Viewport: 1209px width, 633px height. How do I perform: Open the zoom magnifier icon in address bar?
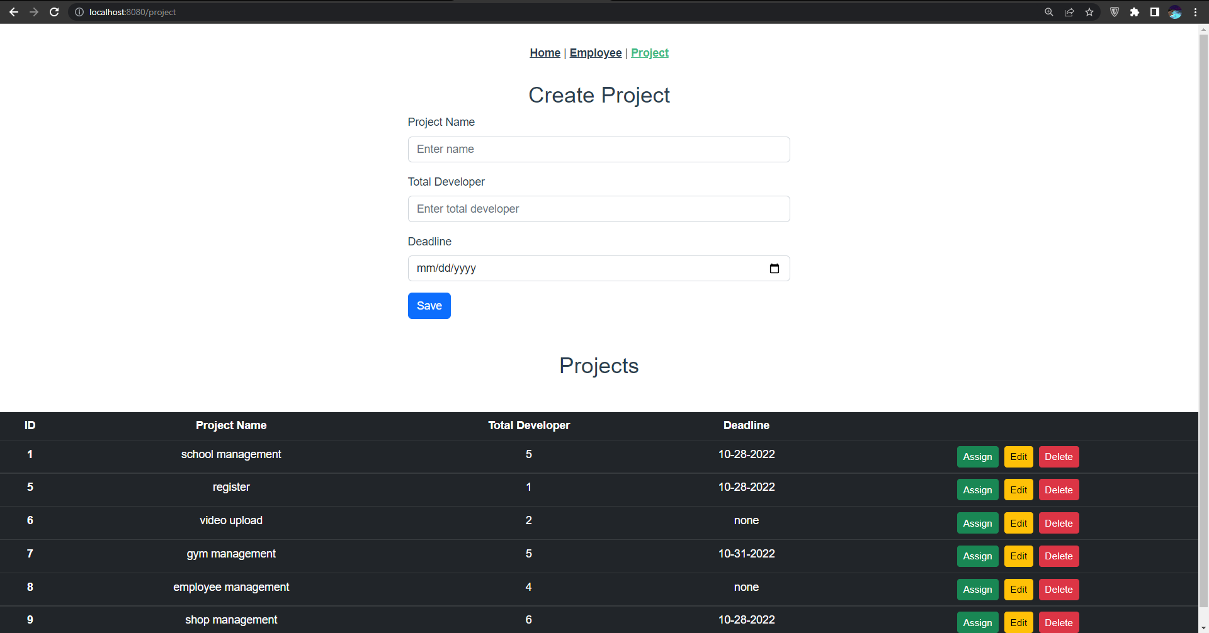(1049, 12)
